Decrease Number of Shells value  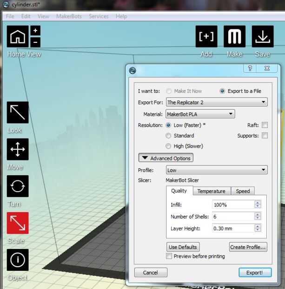258,218
